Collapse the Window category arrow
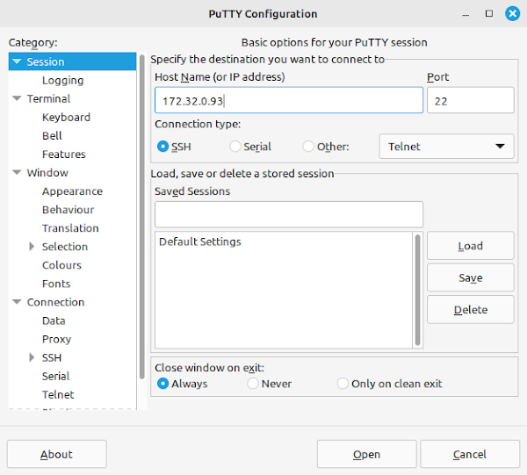The width and height of the screenshot is (527, 475). (x=17, y=172)
